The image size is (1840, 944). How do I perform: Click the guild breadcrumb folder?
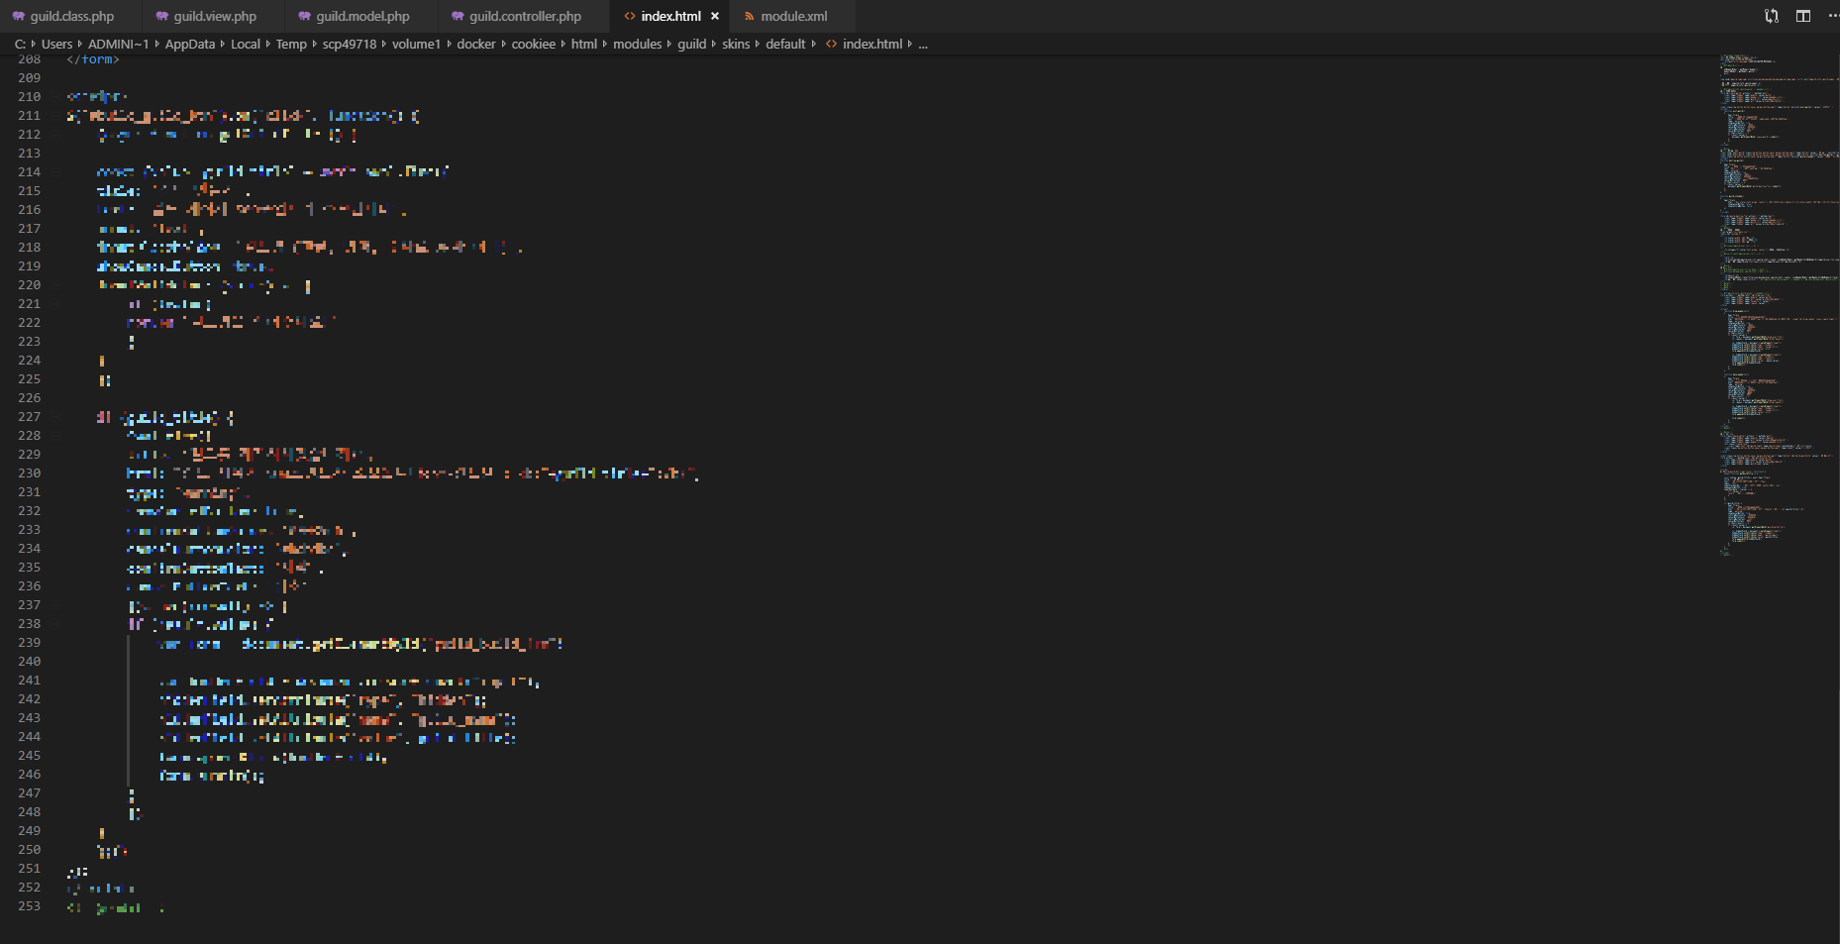point(692,44)
